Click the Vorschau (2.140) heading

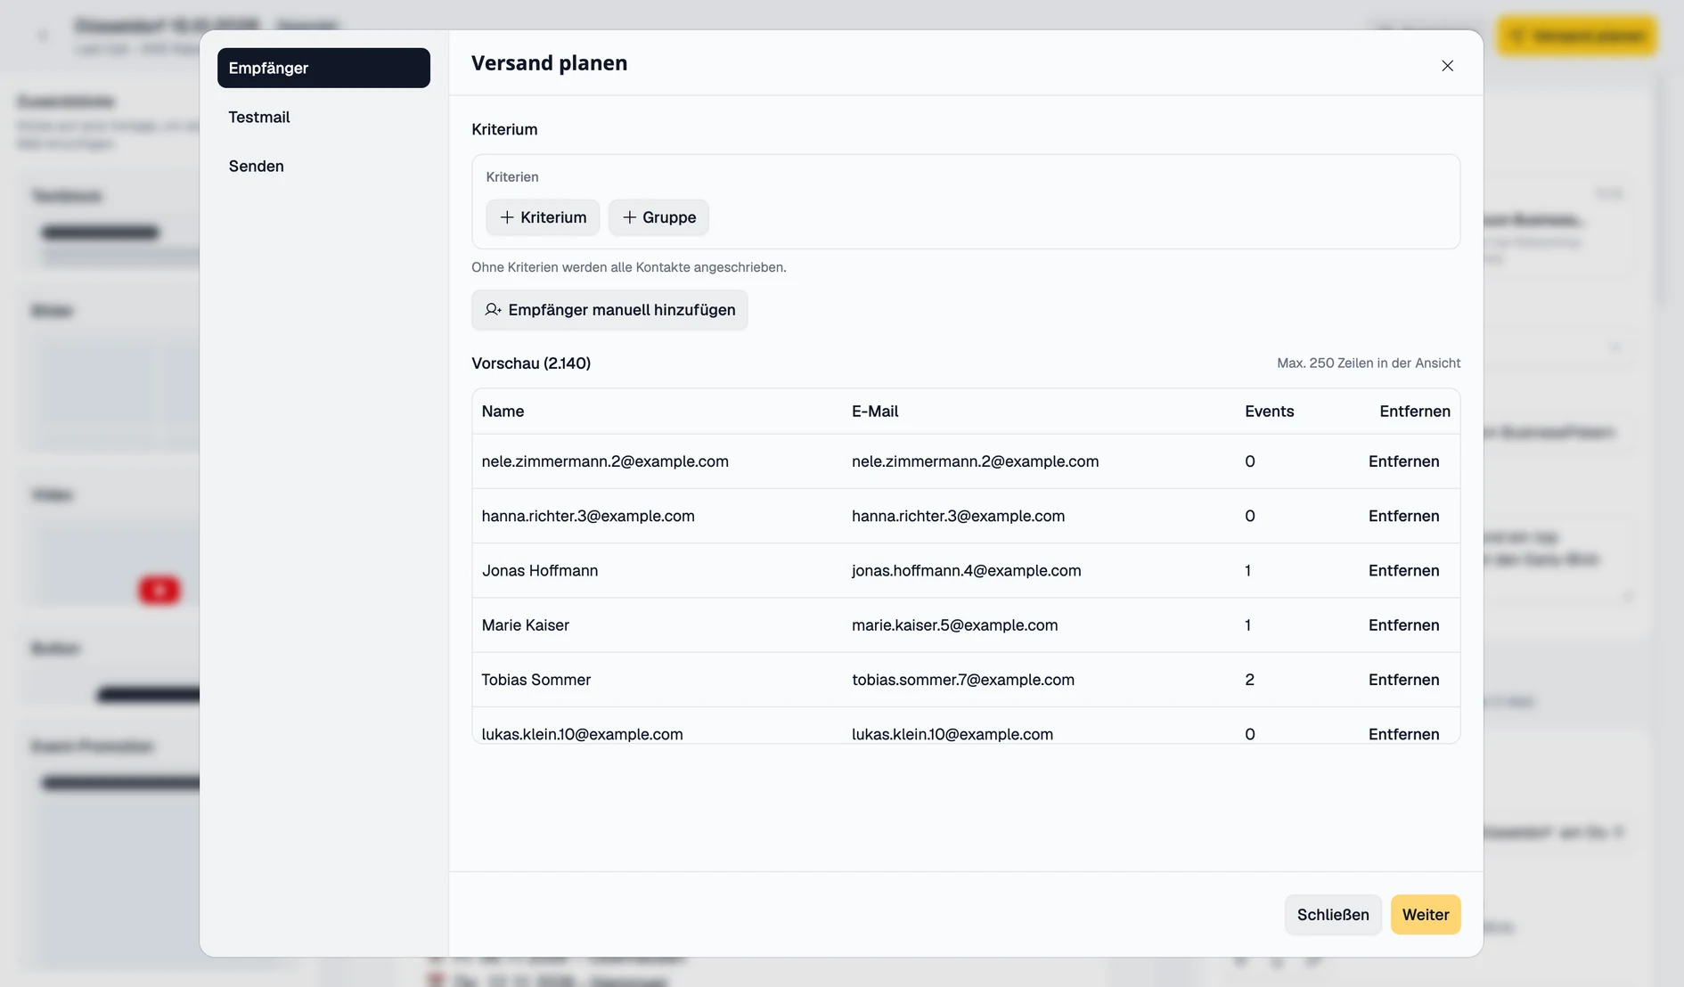tap(531, 363)
